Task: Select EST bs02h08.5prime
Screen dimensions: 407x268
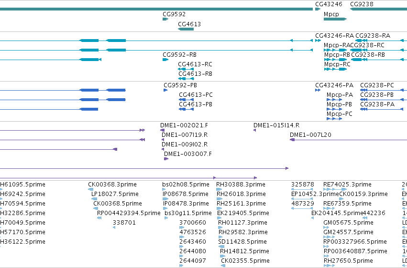Action: tap(186, 185)
